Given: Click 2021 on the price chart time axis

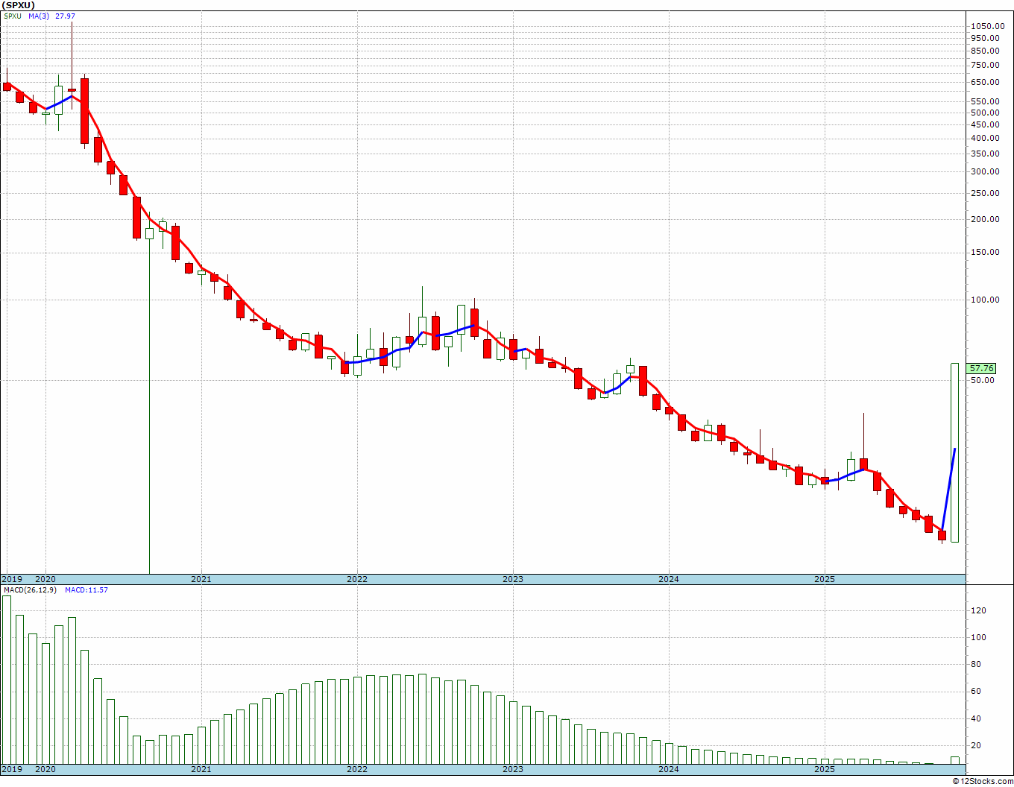Looking at the screenshot, I should coord(201,579).
